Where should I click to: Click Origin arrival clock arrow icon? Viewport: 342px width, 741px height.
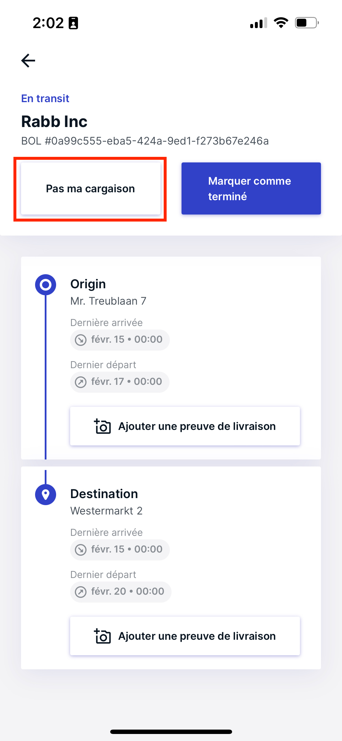[x=81, y=340]
